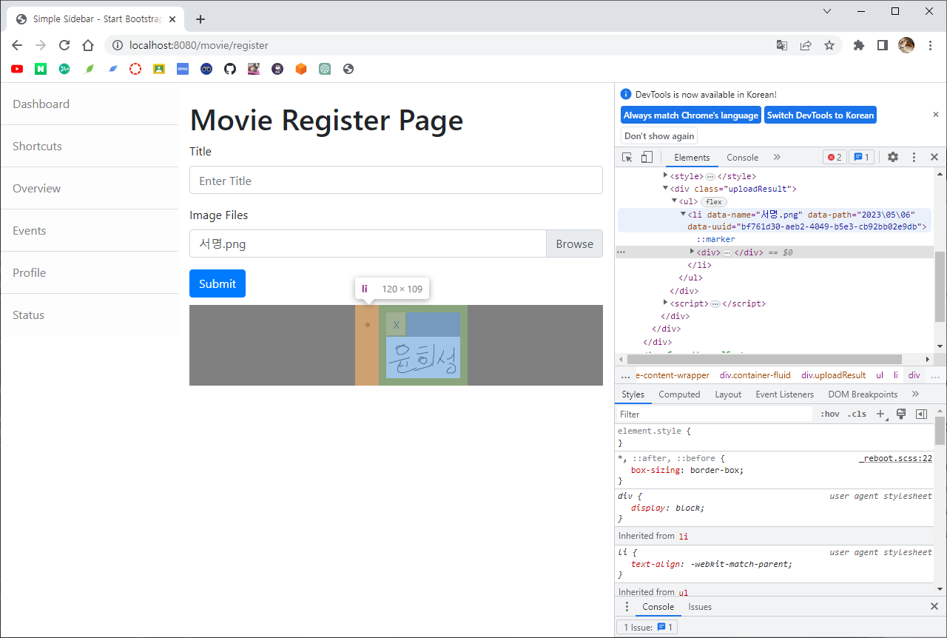The width and height of the screenshot is (947, 638).
Task: Click Always match Chrome's language
Action: click(x=691, y=115)
